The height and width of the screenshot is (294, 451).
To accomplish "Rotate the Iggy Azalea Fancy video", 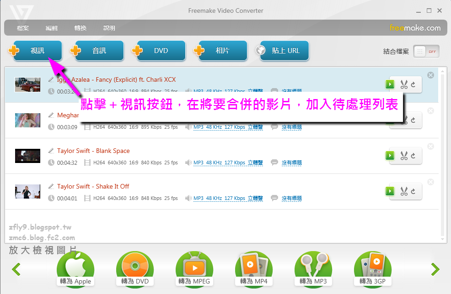I will click(x=413, y=84).
